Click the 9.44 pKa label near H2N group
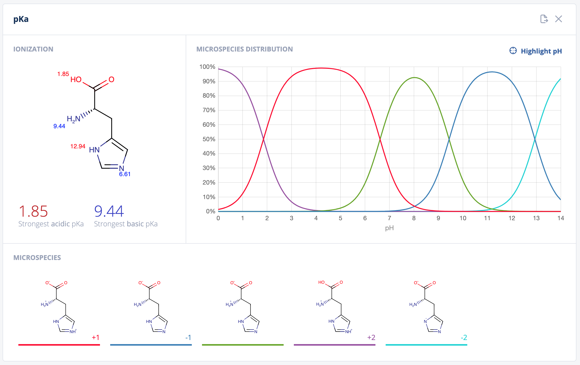This screenshot has height=365, width=580. 59,126
